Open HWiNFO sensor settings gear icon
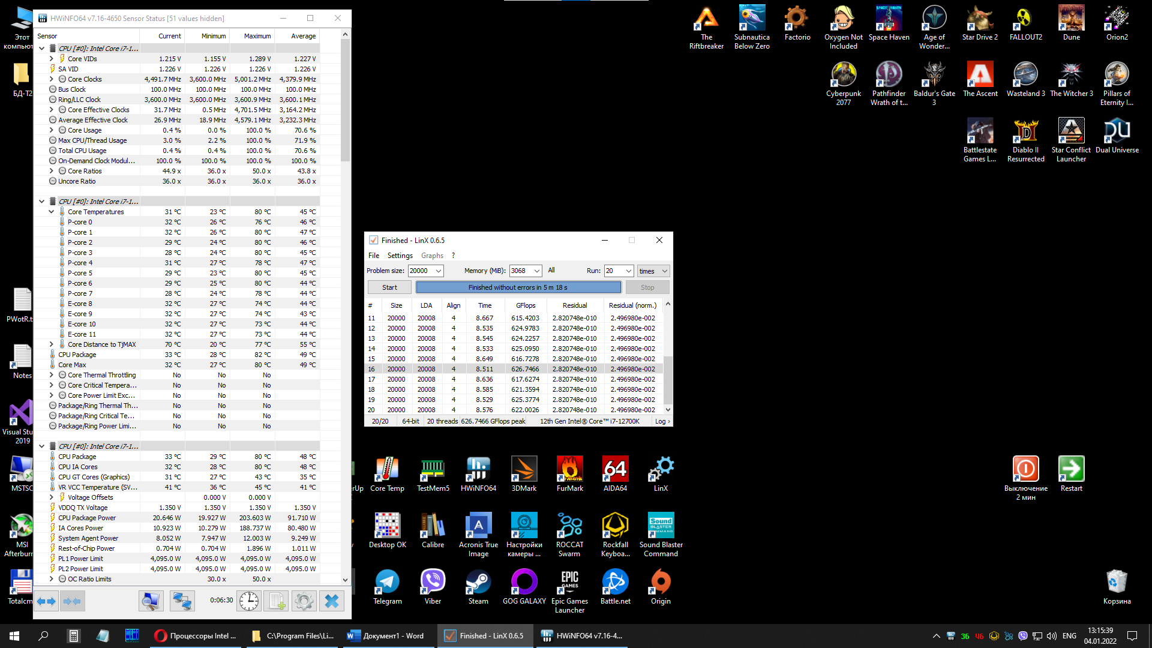The height and width of the screenshot is (648, 1152). 304,601
